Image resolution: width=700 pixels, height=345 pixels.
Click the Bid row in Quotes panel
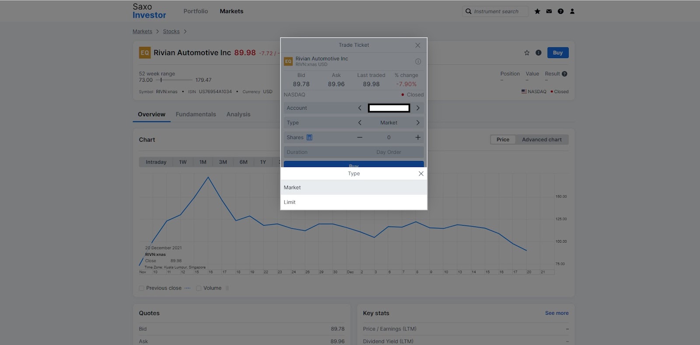pyautogui.click(x=242, y=329)
